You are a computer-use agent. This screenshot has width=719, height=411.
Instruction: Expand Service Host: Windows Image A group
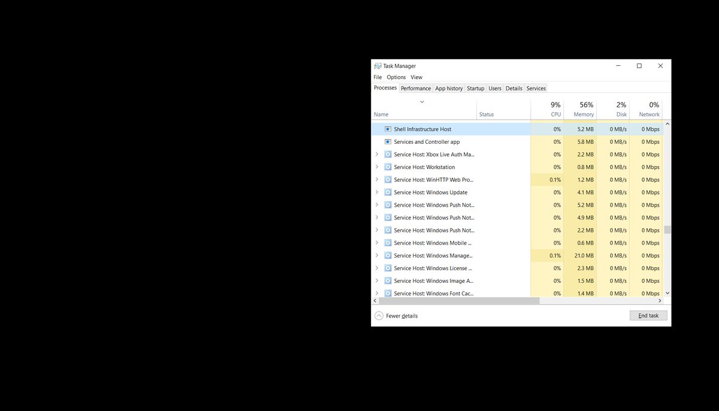377,280
